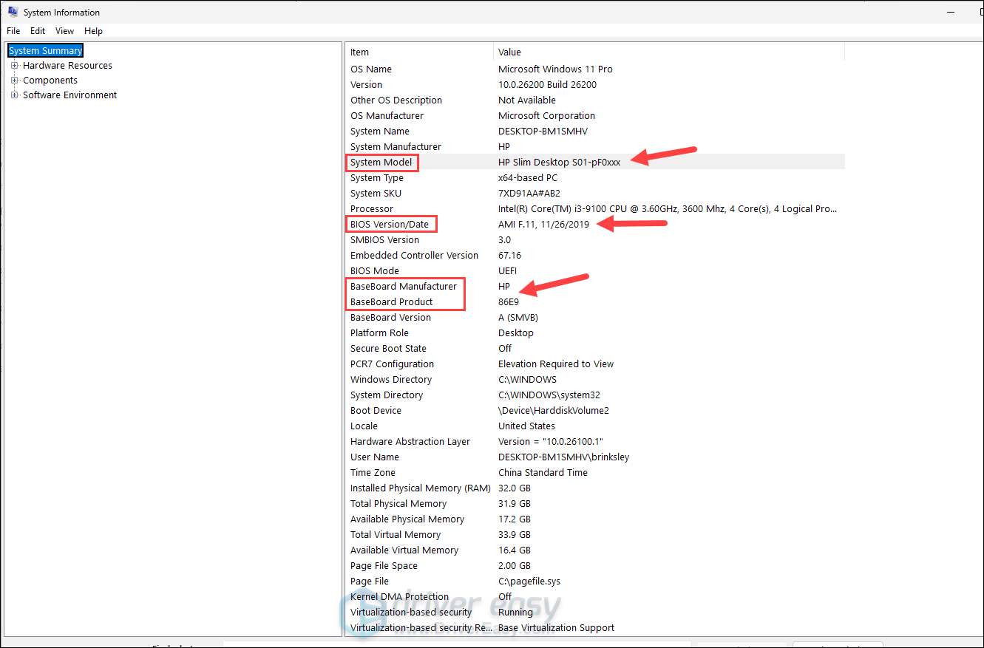Select Hardware Abstraction Layer row
The height and width of the screenshot is (648, 984).
595,441
